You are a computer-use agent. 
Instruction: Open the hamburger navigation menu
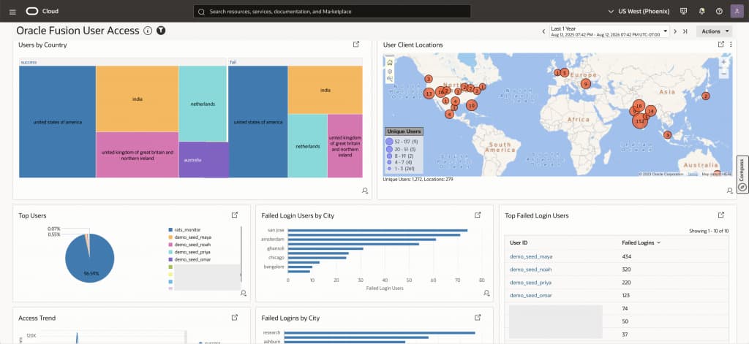click(13, 12)
